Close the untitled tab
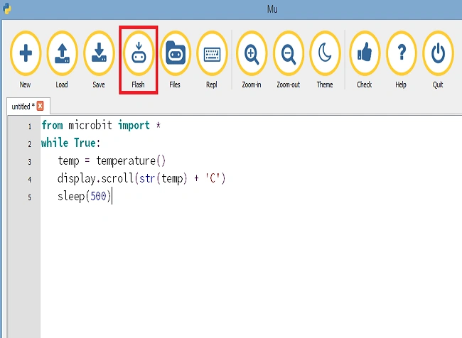 point(41,106)
